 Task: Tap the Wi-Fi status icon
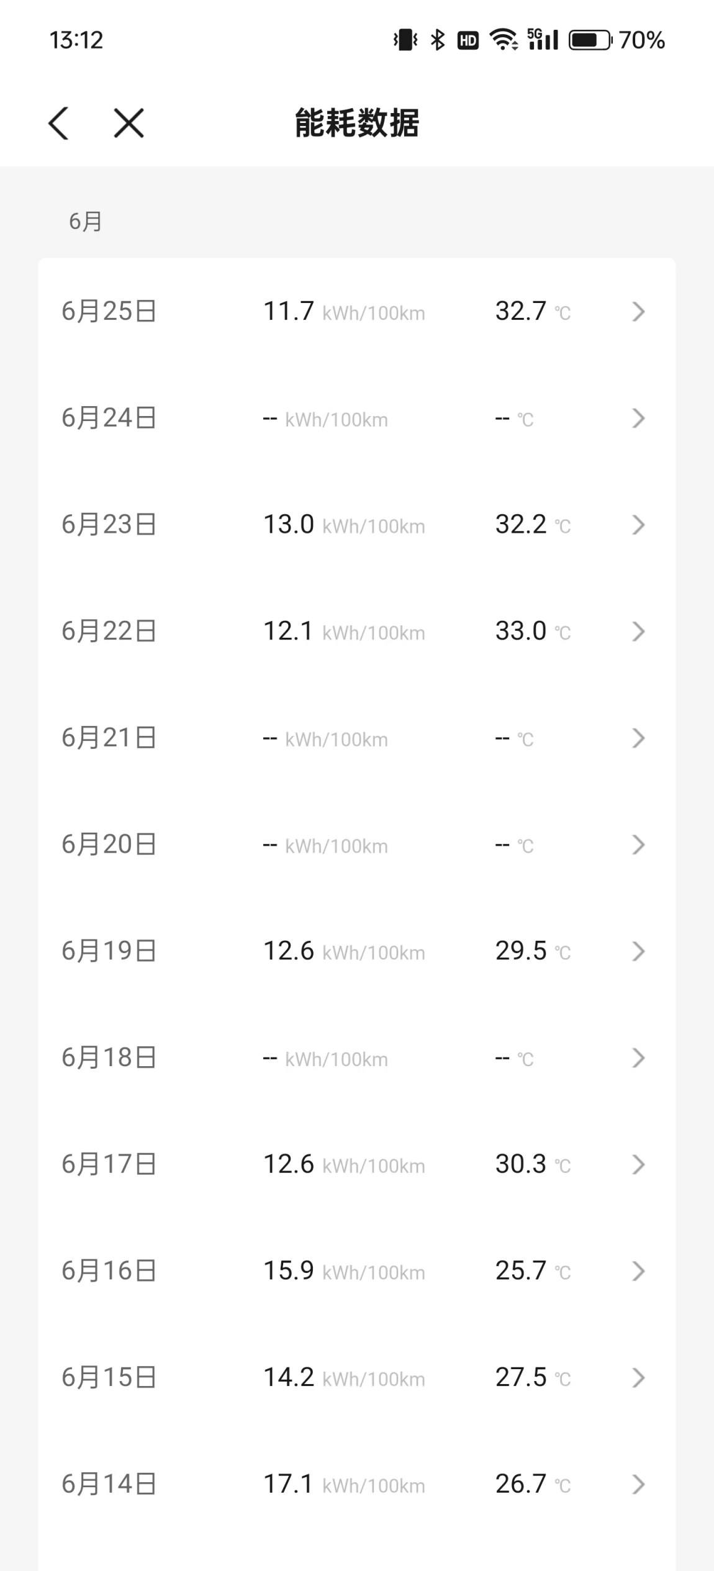pos(504,40)
